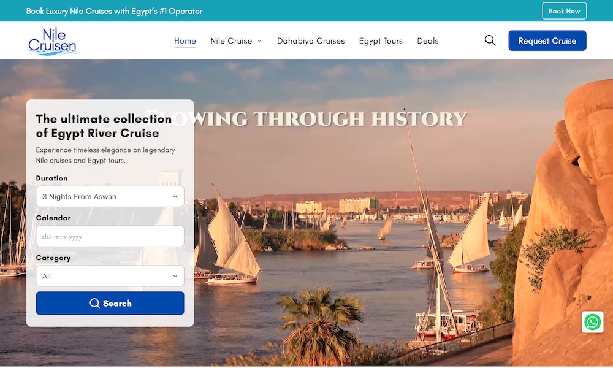This screenshot has height=368, width=613.
Task: Focus the Calendar dd-mm-yyyy date field
Action: 110,236
